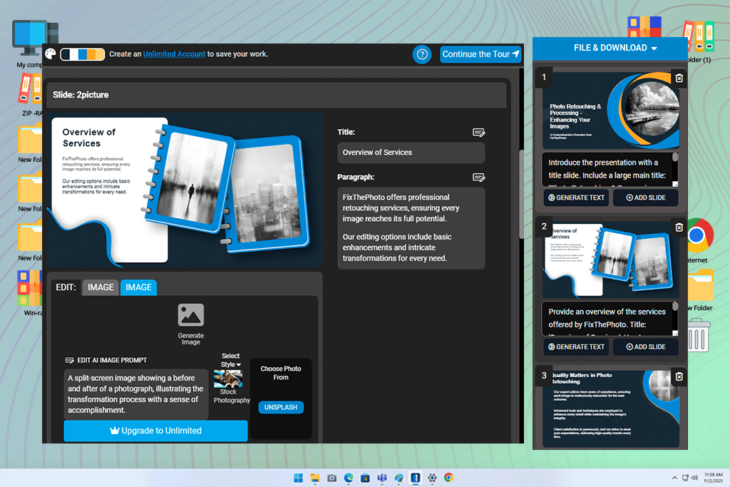Click the edit icon beside Paragraph

point(478,178)
